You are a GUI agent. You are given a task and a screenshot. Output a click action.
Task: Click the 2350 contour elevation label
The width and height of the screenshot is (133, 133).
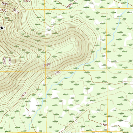point(10,61)
